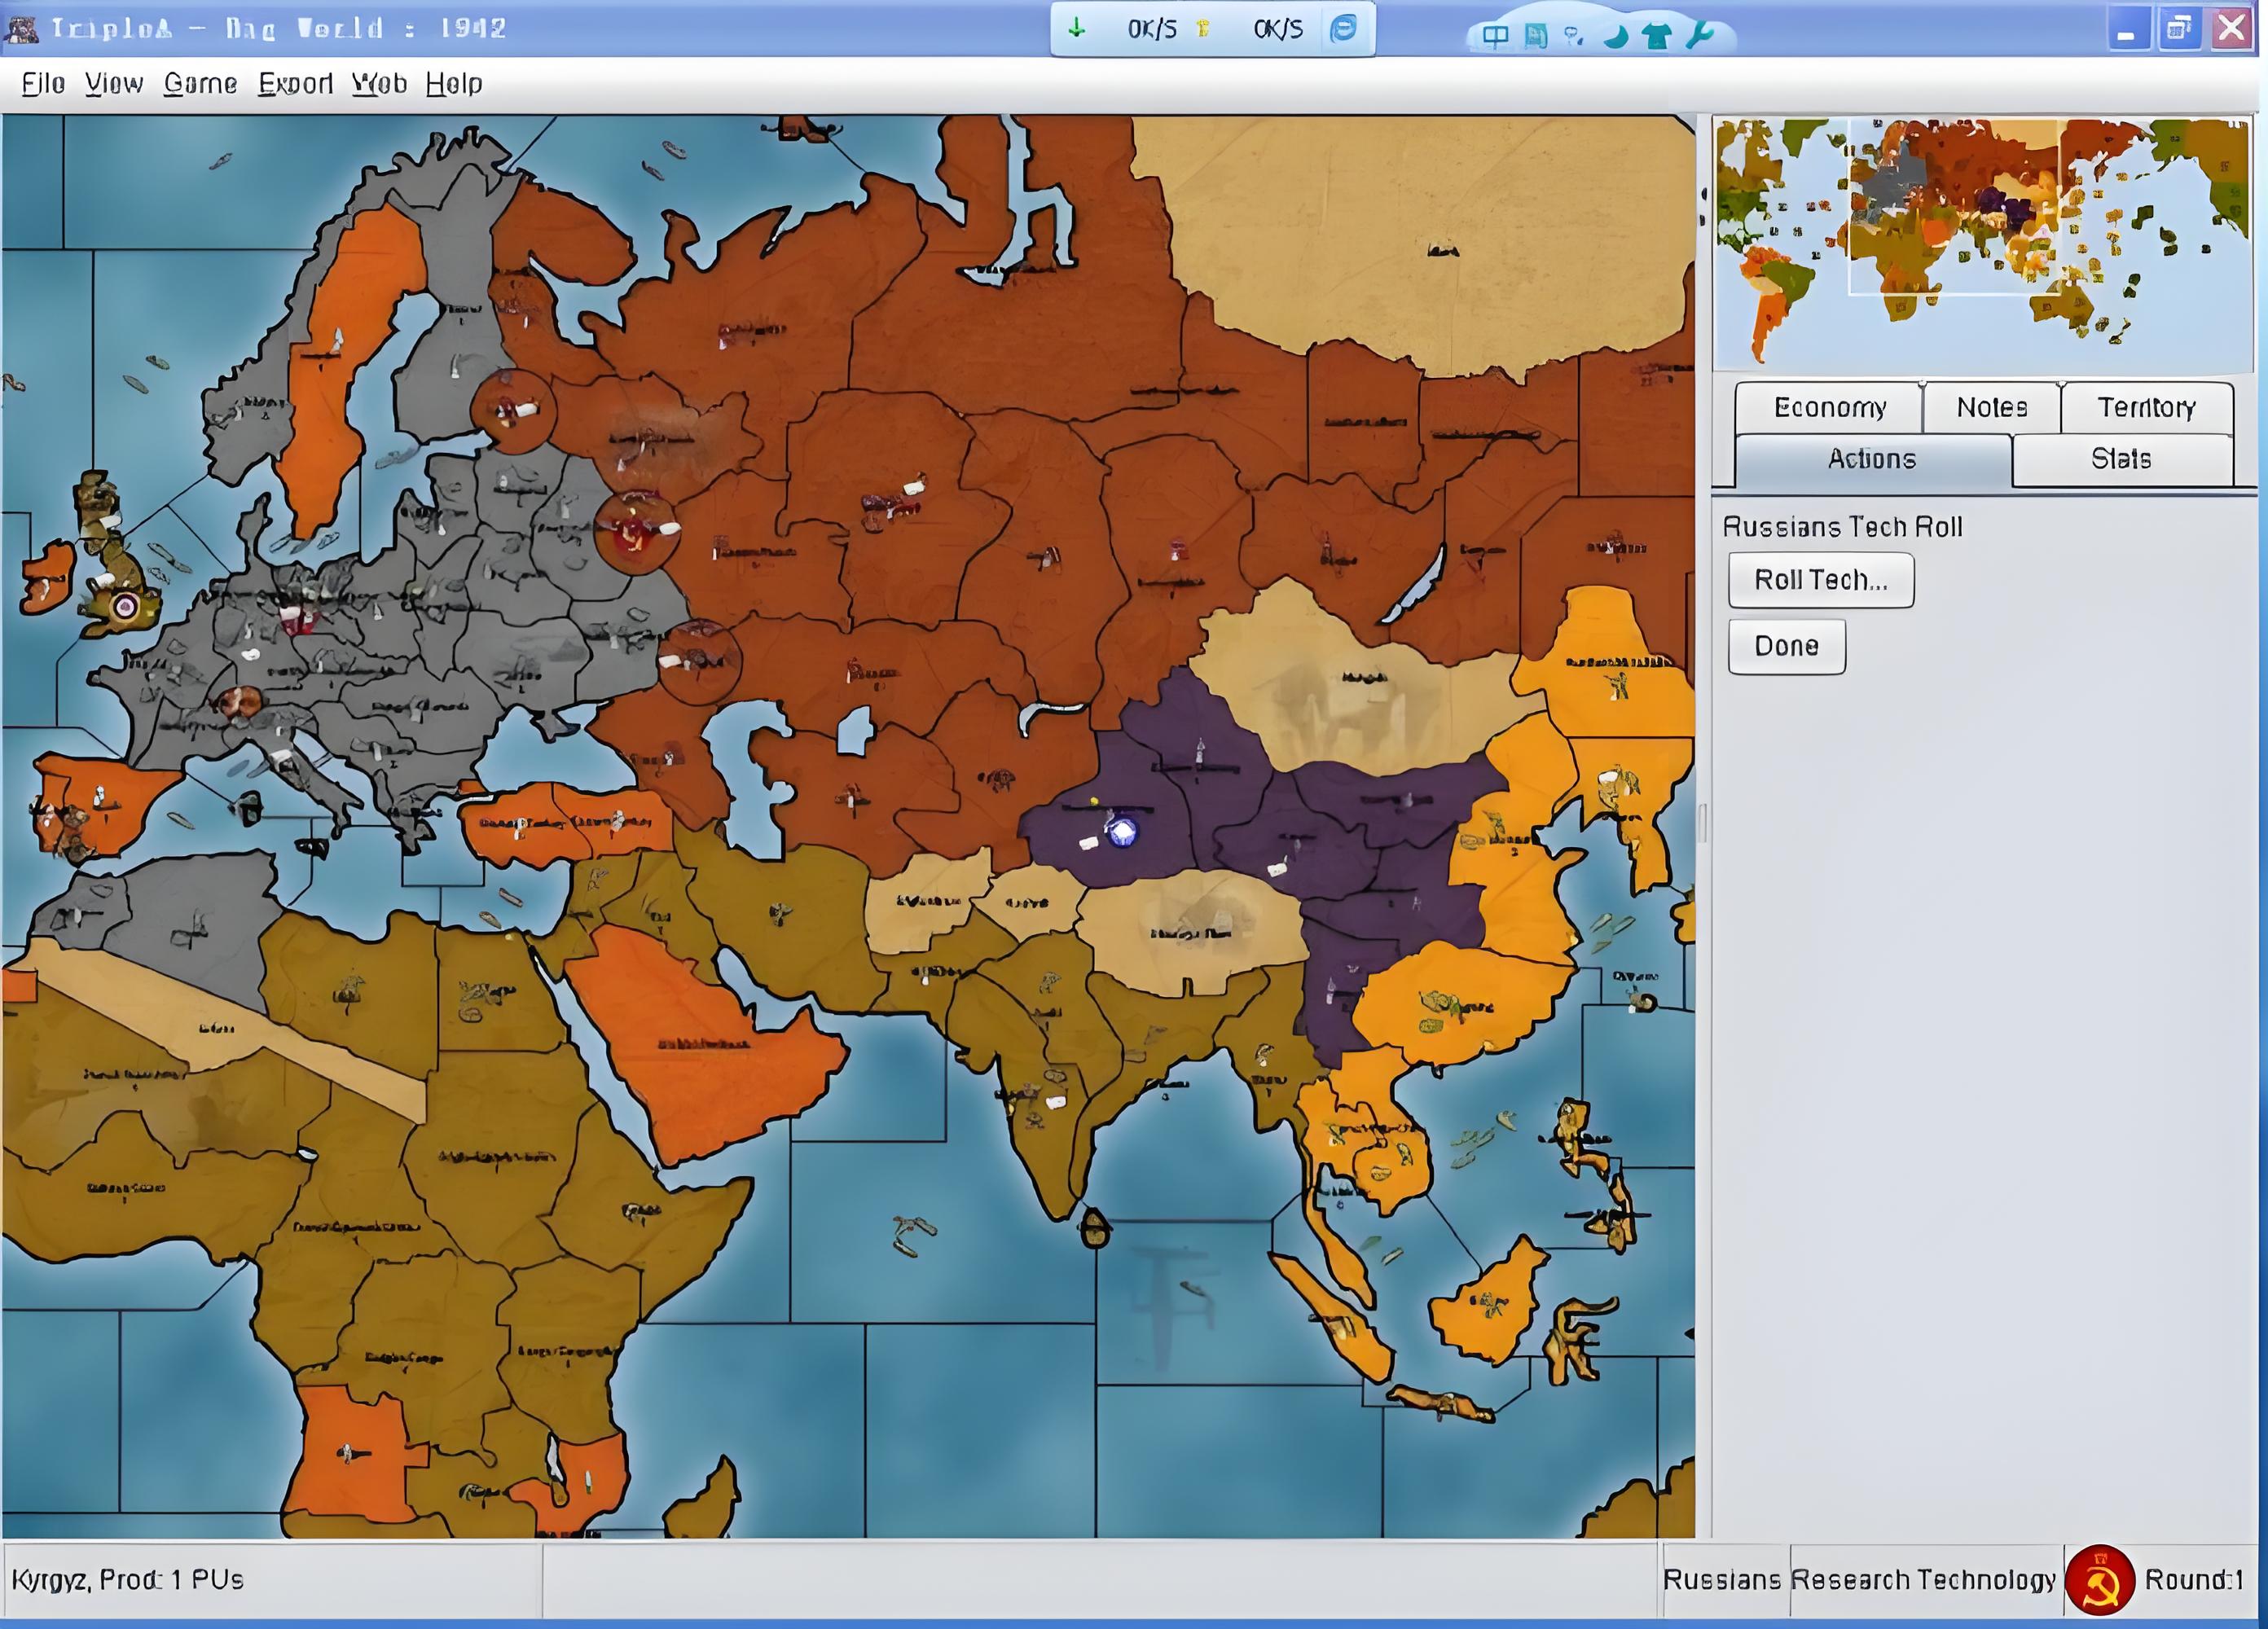2268x1629 pixels.
Task: Click the orange Sweden territory
Action: point(345,370)
